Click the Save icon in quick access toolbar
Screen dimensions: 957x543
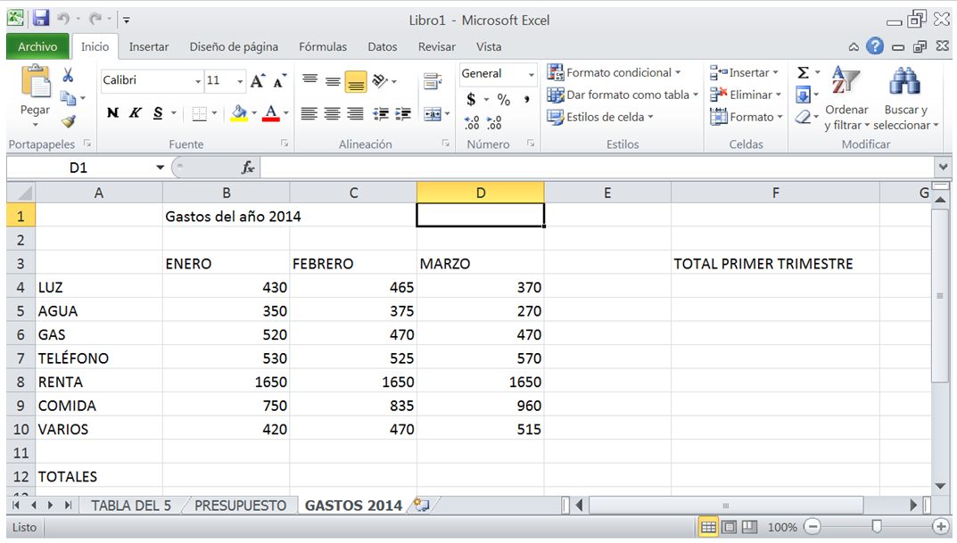(x=41, y=19)
